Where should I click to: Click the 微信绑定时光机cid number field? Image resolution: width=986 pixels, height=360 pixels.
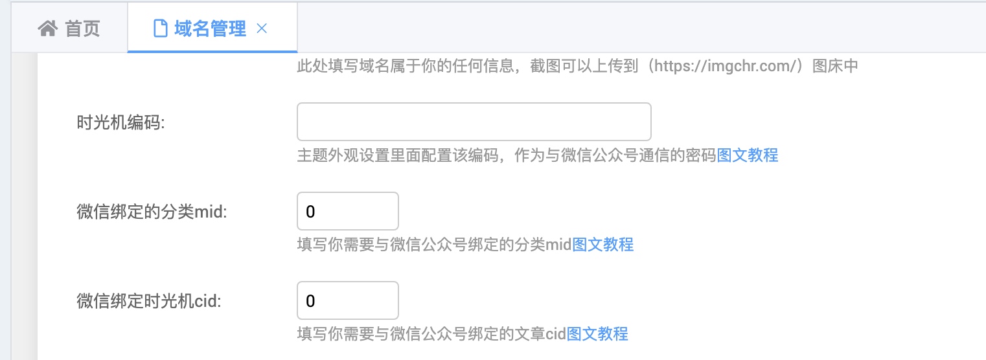coord(347,300)
